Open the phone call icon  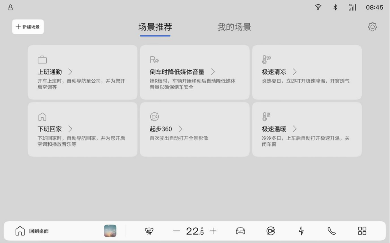pos(332,231)
